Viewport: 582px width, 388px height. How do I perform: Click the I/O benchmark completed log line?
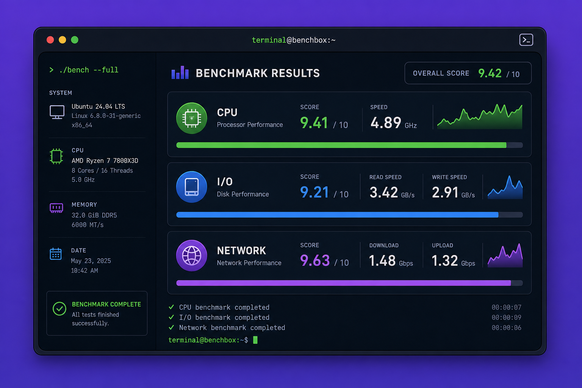[224, 318]
